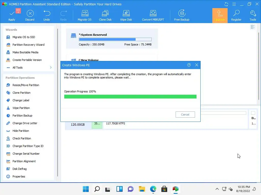Start Free Backup from toolbar

(181, 15)
